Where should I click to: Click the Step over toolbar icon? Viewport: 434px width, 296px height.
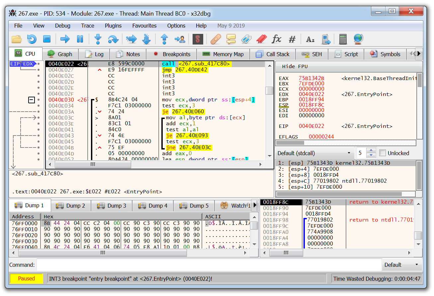point(113,39)
